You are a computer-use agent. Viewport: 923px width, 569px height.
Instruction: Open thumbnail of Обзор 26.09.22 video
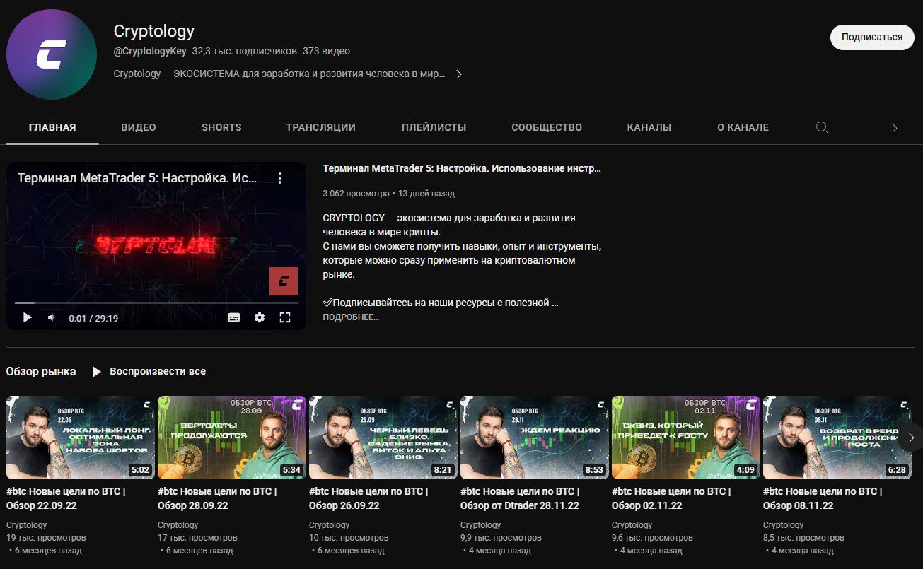tap(383, 438)
